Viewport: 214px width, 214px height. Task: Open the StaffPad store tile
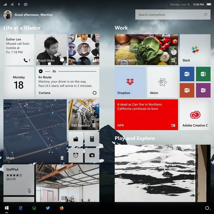pos(19,180)
